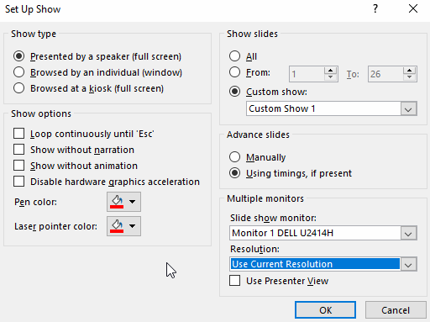Increase the To slide number
Screen dimensions: 430x322
click(410, 71)
